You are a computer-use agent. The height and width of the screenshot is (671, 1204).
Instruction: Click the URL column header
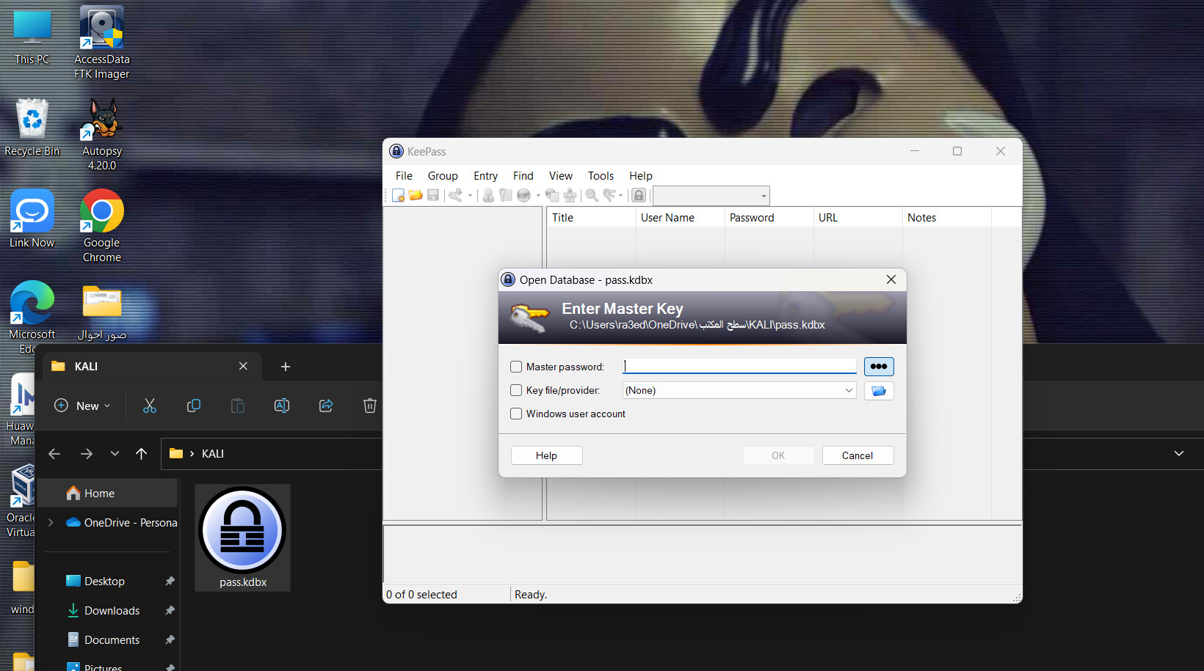[857, 218]
